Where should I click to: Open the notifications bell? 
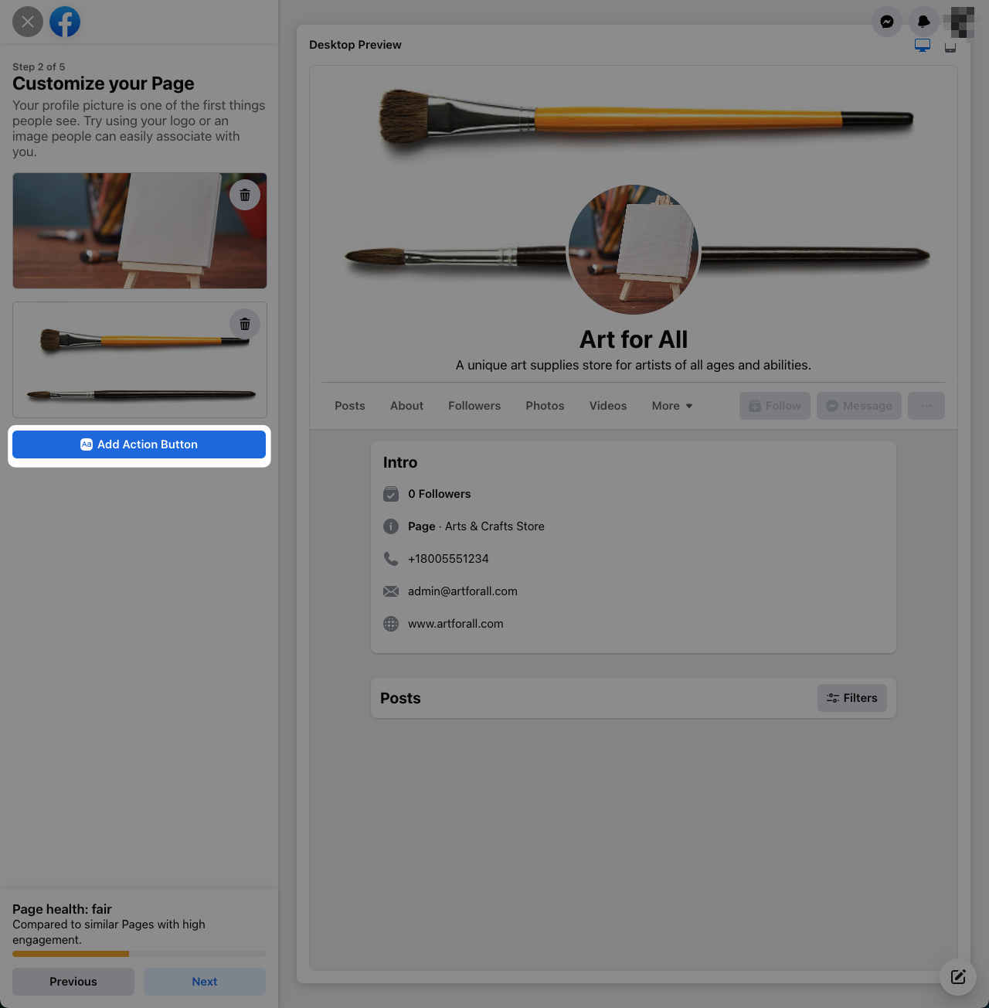[923, 22]
